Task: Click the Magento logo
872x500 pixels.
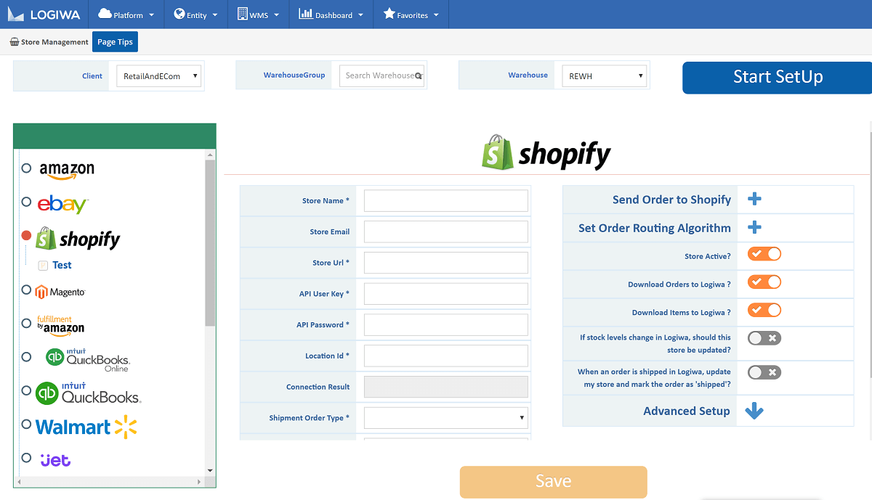Action: tap(60, 292)
